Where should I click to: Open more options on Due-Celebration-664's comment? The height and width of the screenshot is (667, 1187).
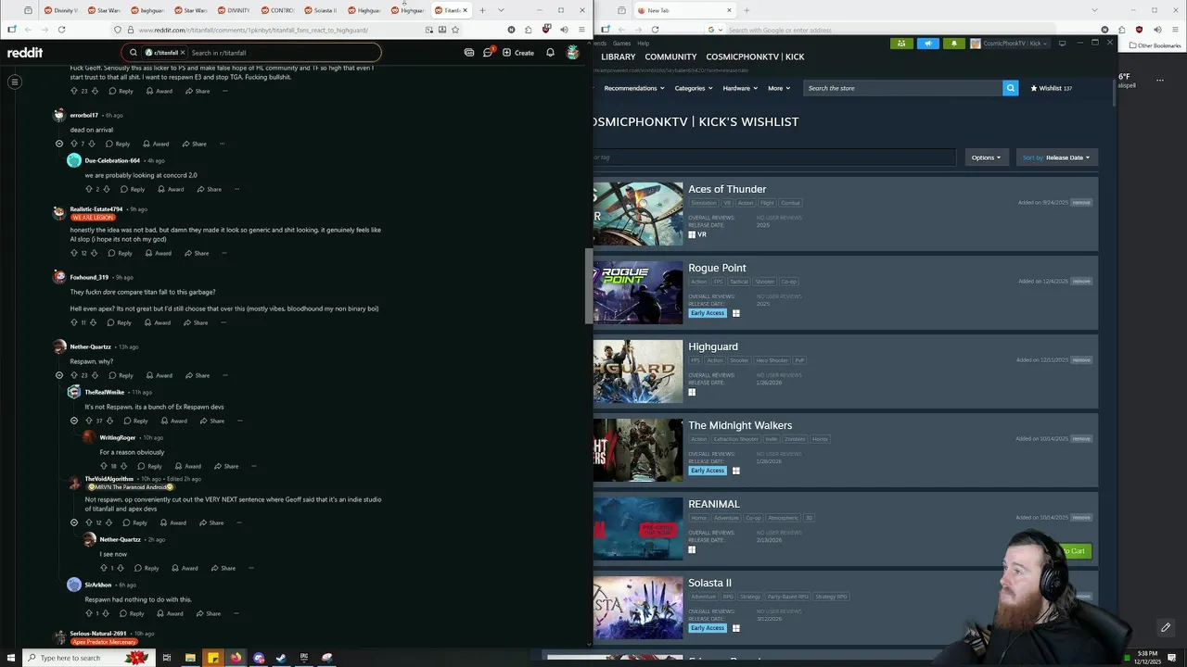tap(236, 189)
